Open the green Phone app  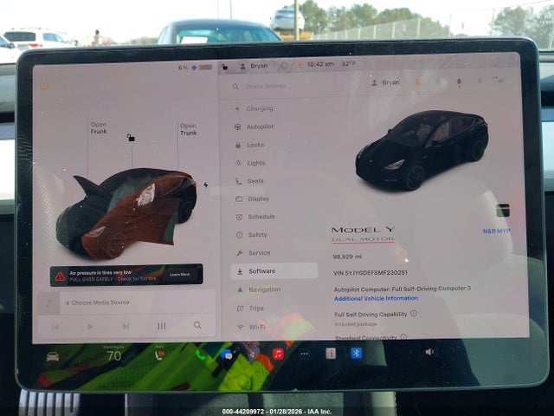click(200, 354)
